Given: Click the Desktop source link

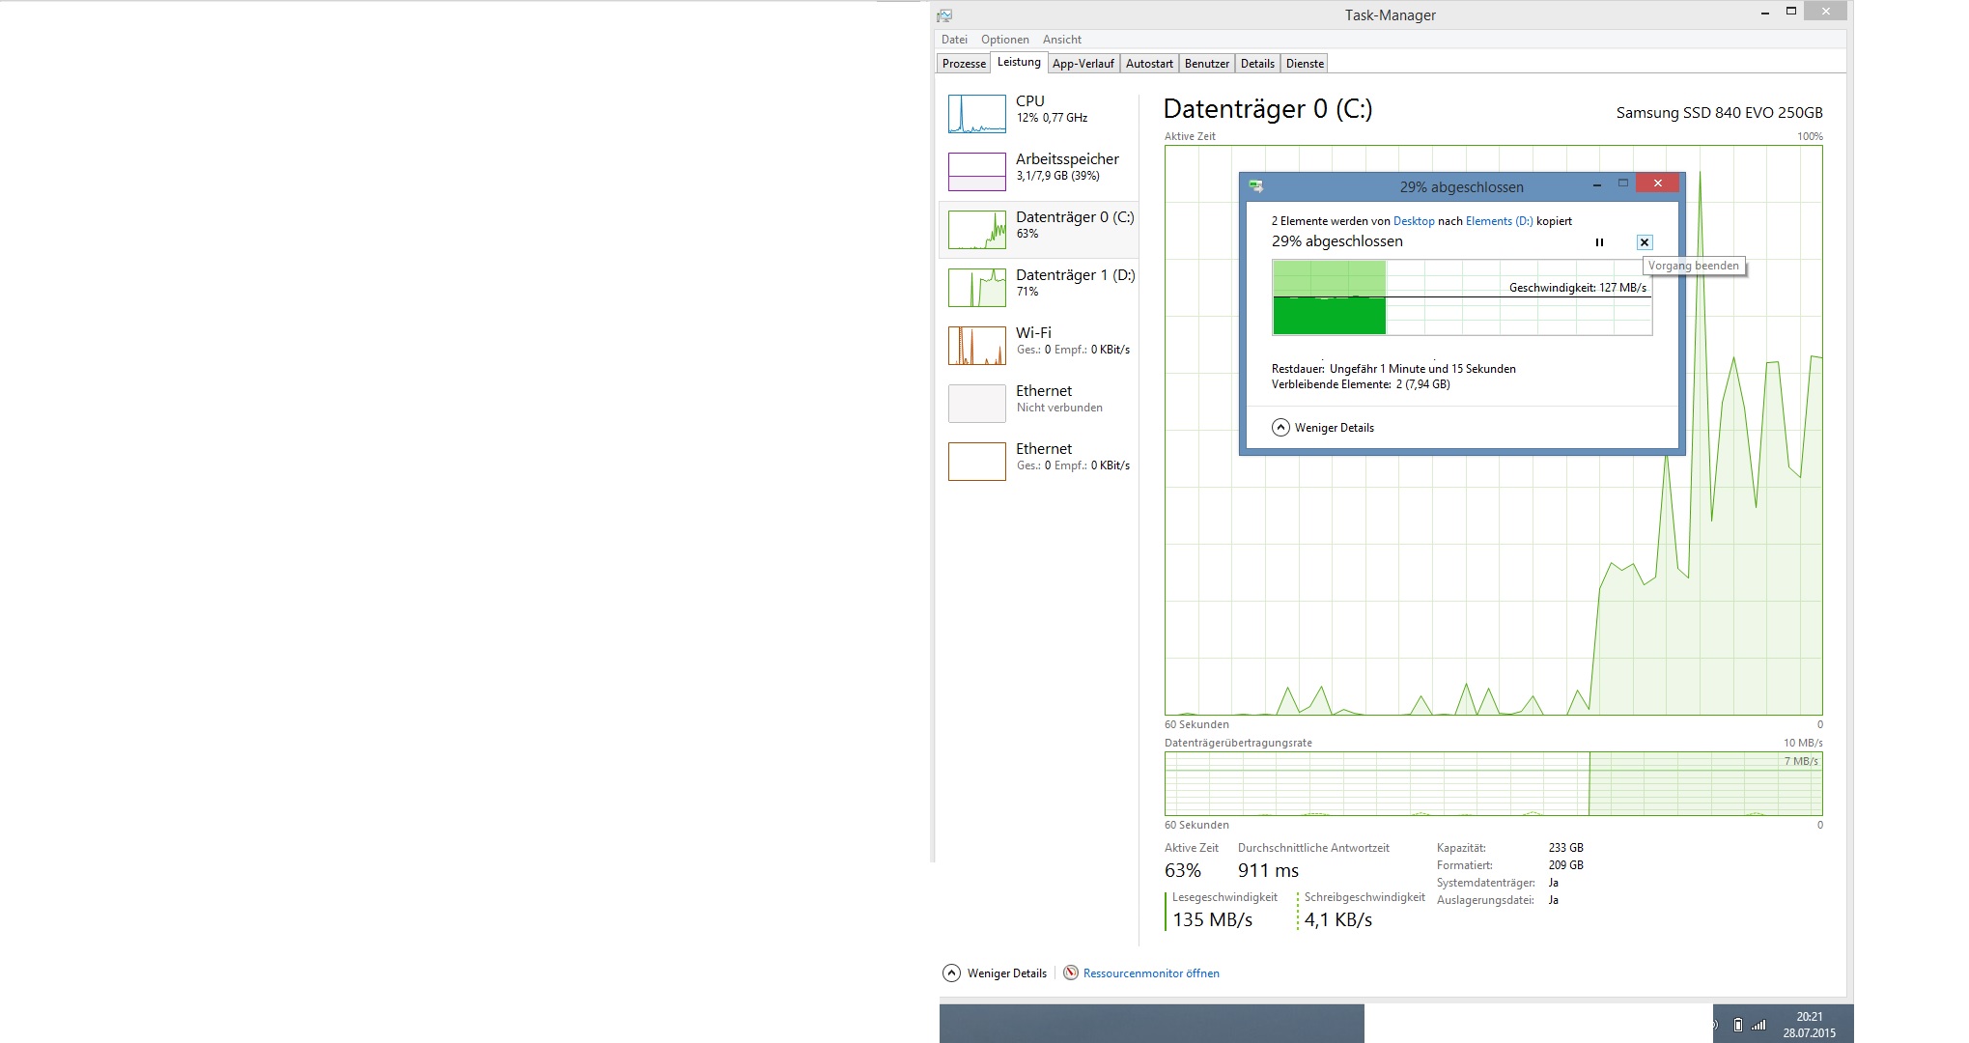Looking at the screenshot, I should 1413,221.
